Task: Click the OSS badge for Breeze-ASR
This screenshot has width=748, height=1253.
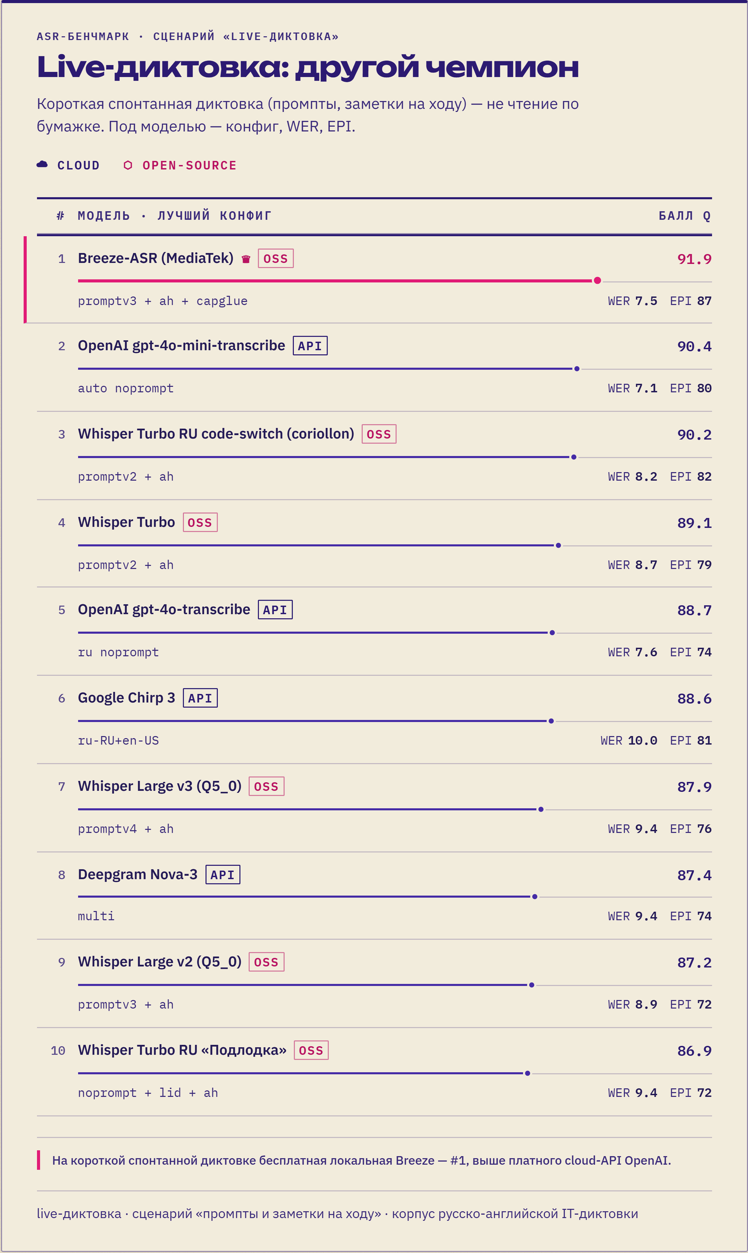Action: (x=276, y=258)
